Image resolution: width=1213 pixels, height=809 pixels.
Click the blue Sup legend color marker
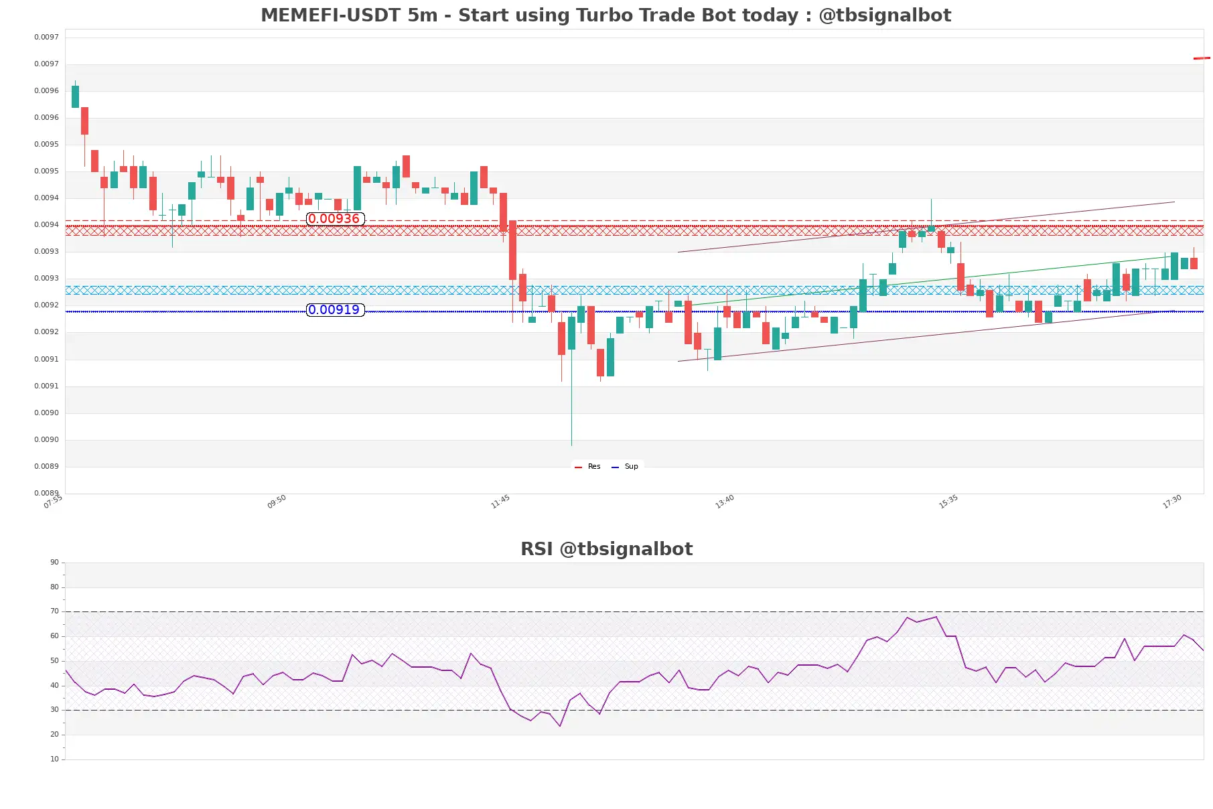click(615, 467)
